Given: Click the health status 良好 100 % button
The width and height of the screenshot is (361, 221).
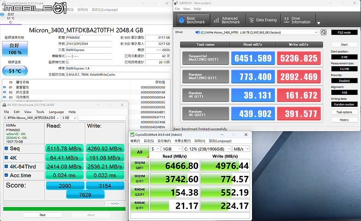Looking at the screenshot, I should [x=15, y=49].
